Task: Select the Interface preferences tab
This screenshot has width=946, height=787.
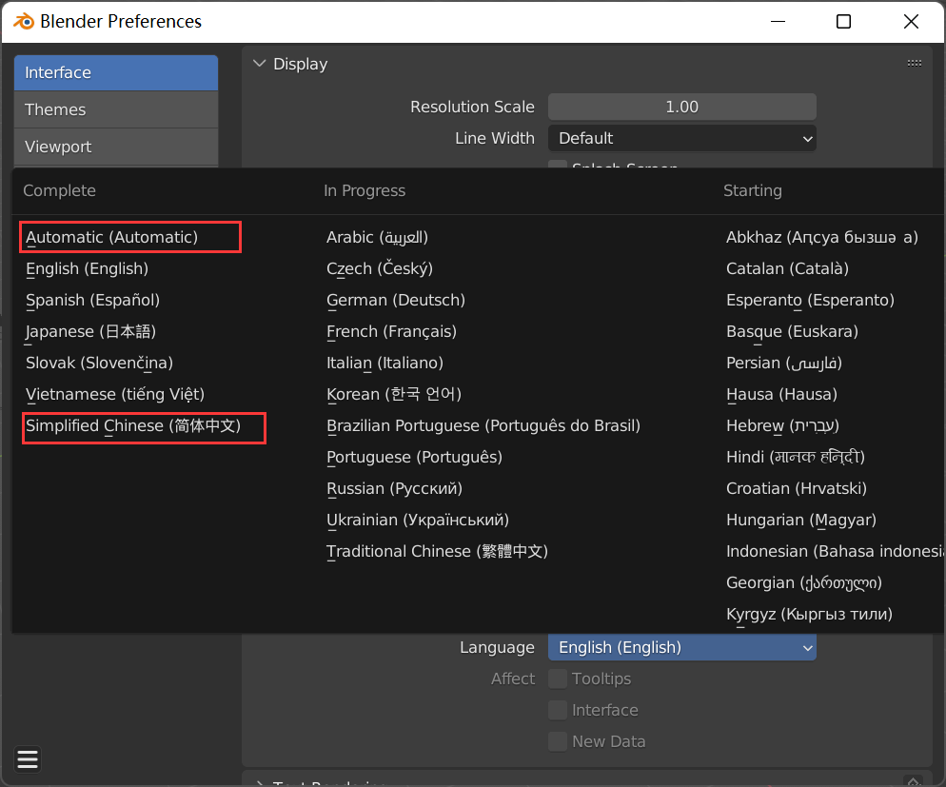Action: tap(115, 72)
